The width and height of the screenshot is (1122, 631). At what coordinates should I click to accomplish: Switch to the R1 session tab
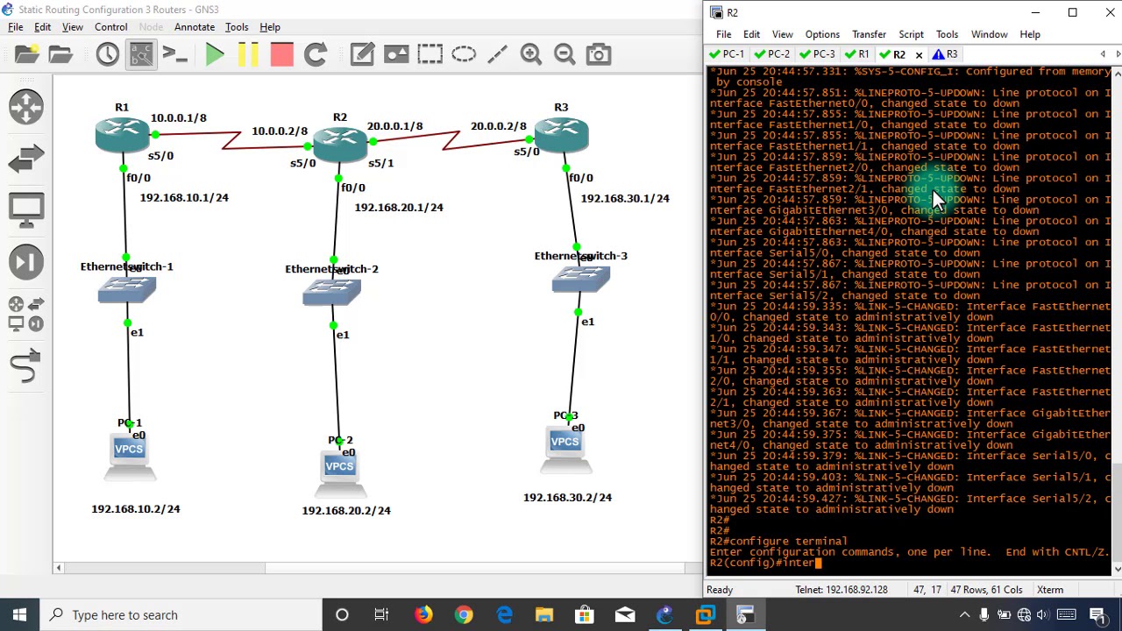coord(857,54)
